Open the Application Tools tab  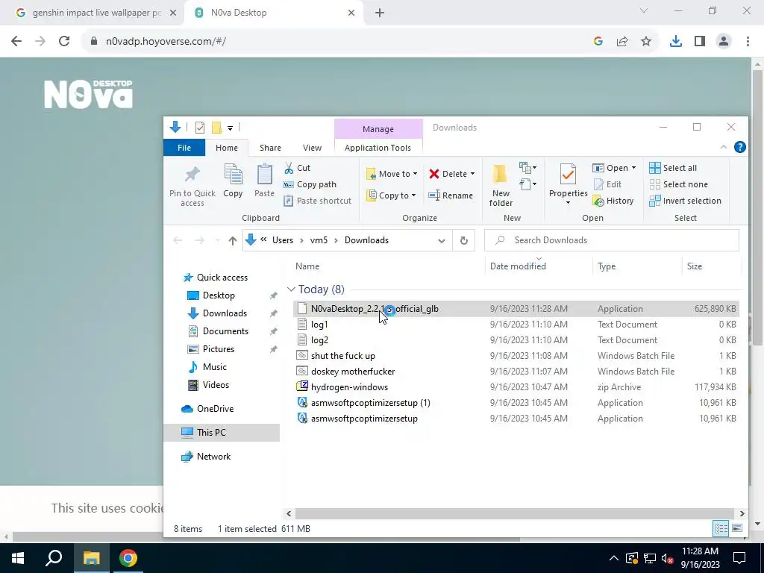[378, 148]
